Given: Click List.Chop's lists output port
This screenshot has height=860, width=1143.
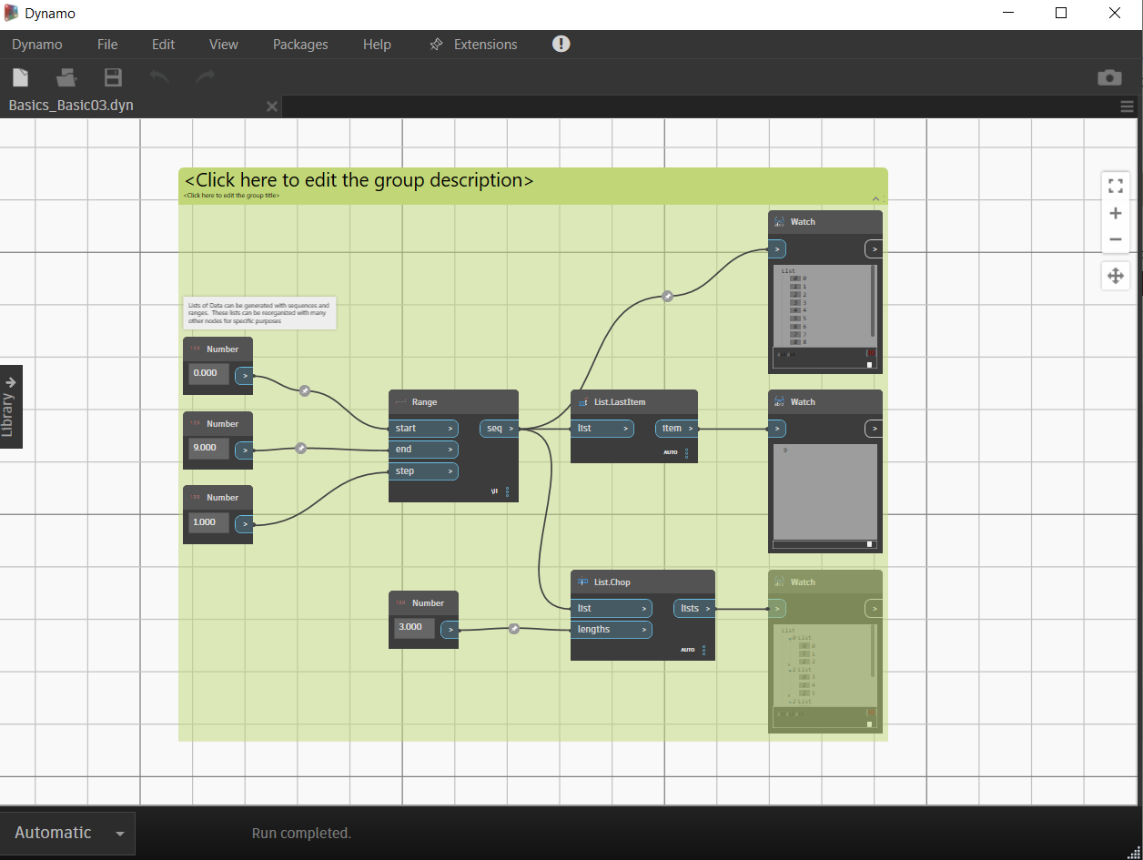Looking at the screenshot, I should pyautogui.click(x=695, y=608).
